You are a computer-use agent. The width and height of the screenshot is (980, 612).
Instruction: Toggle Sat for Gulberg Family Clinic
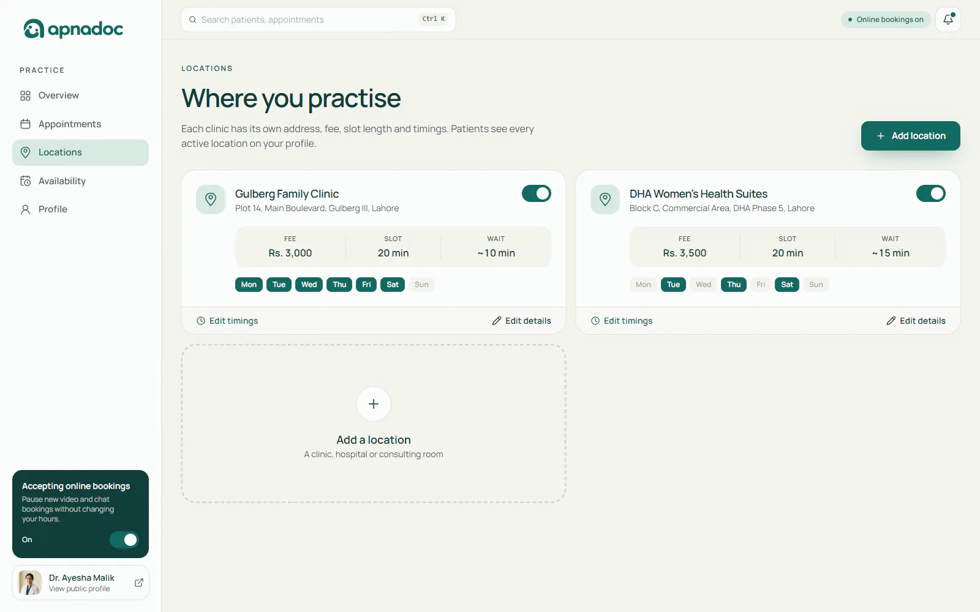click(x=393, y=285)
